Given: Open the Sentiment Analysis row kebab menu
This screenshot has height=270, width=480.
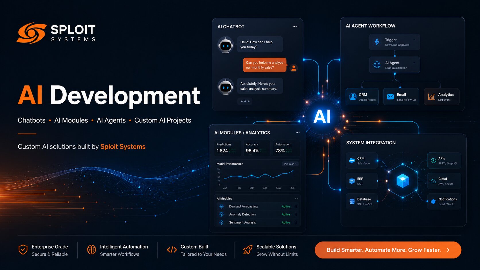Looking at the screenshot, I should pos(296,222).
